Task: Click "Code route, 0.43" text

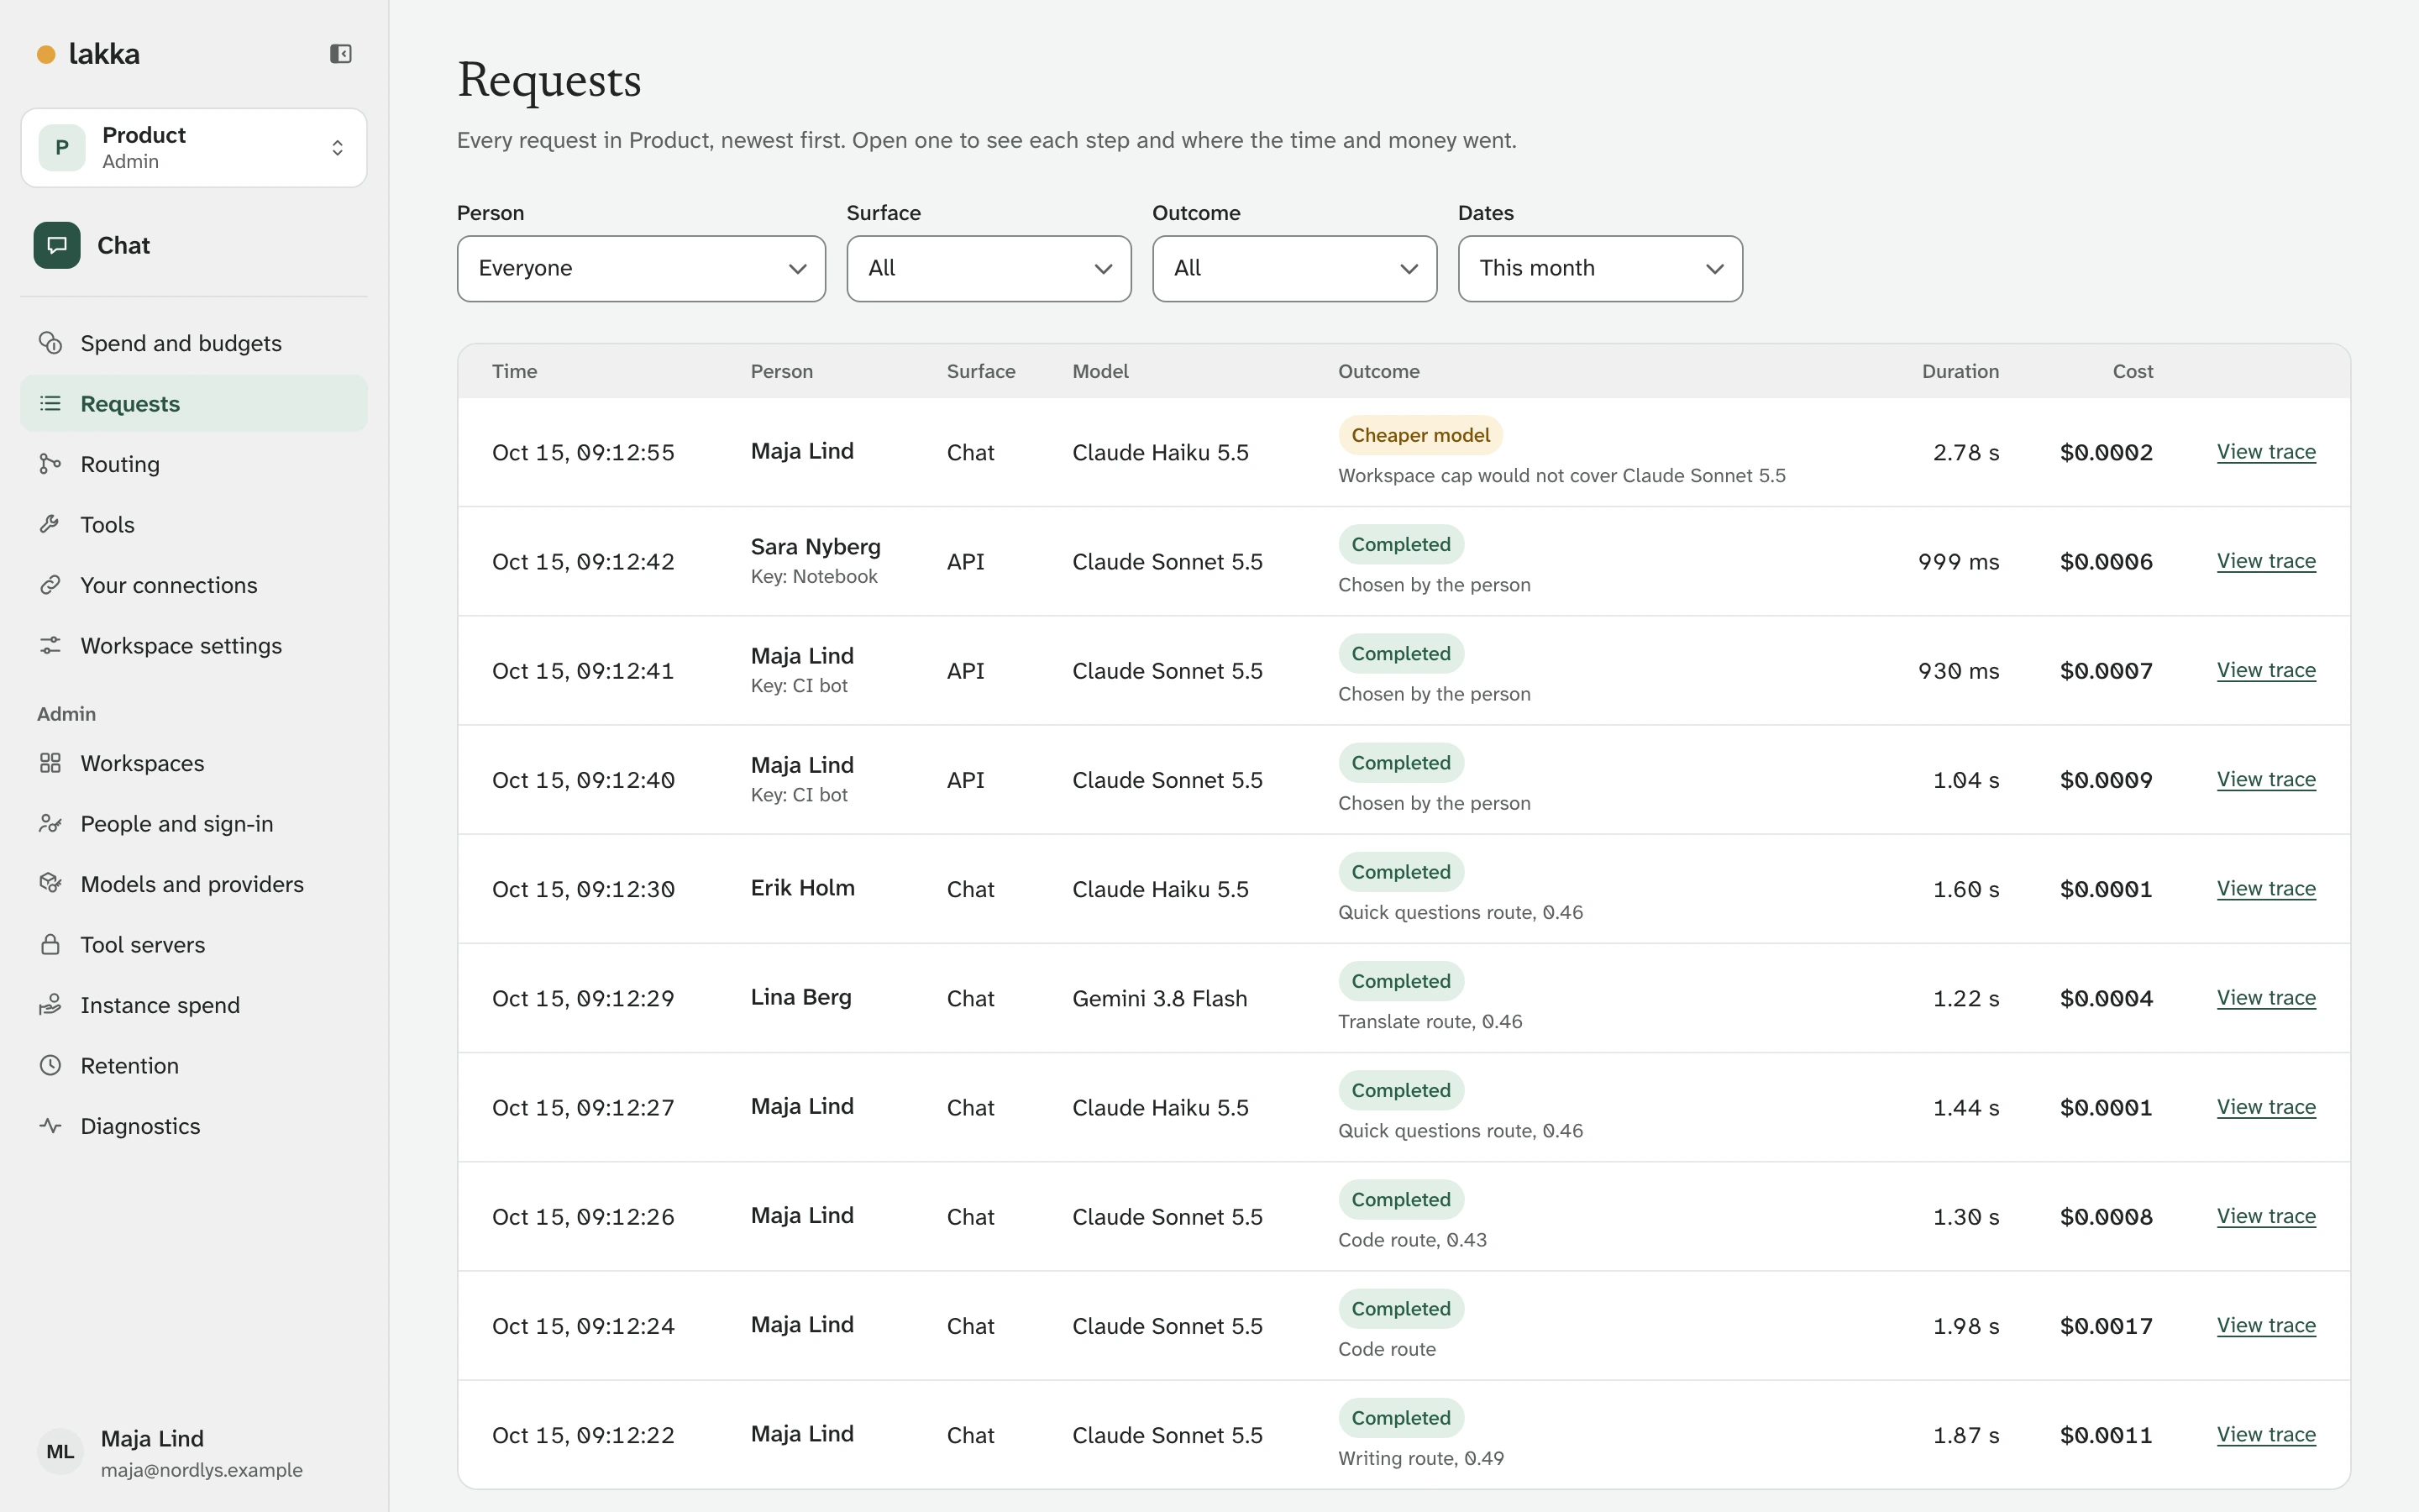Action: coord(1413,1240)
